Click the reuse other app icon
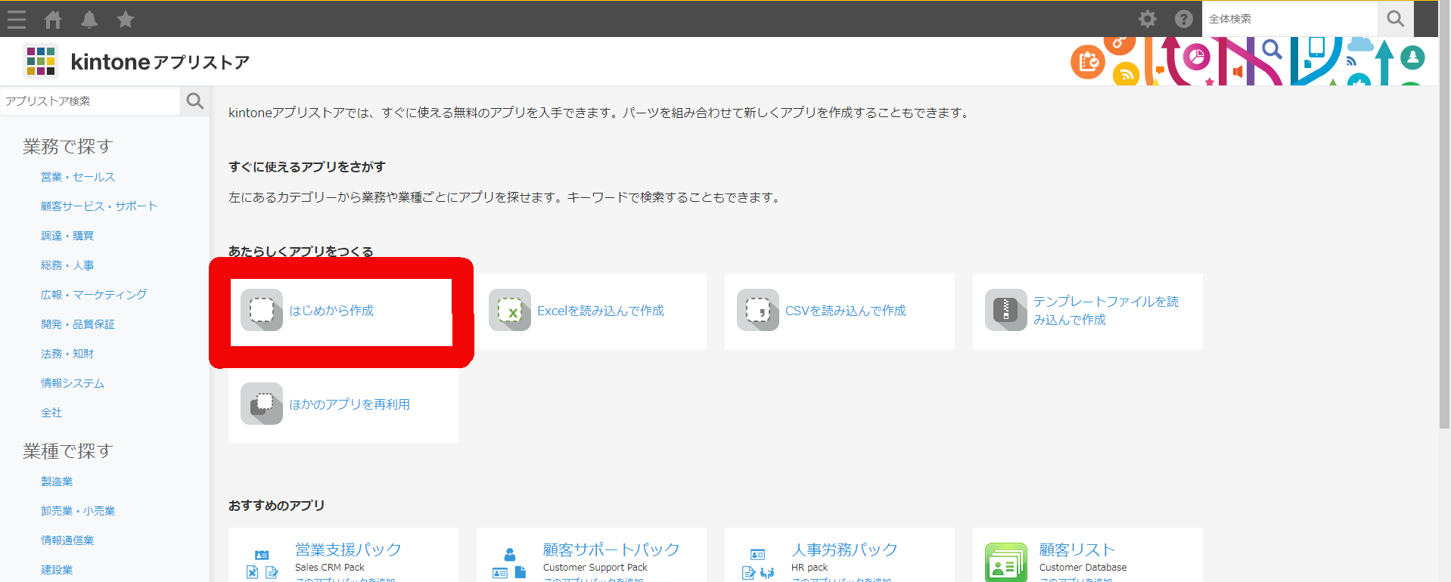 [x=262, y=404]
